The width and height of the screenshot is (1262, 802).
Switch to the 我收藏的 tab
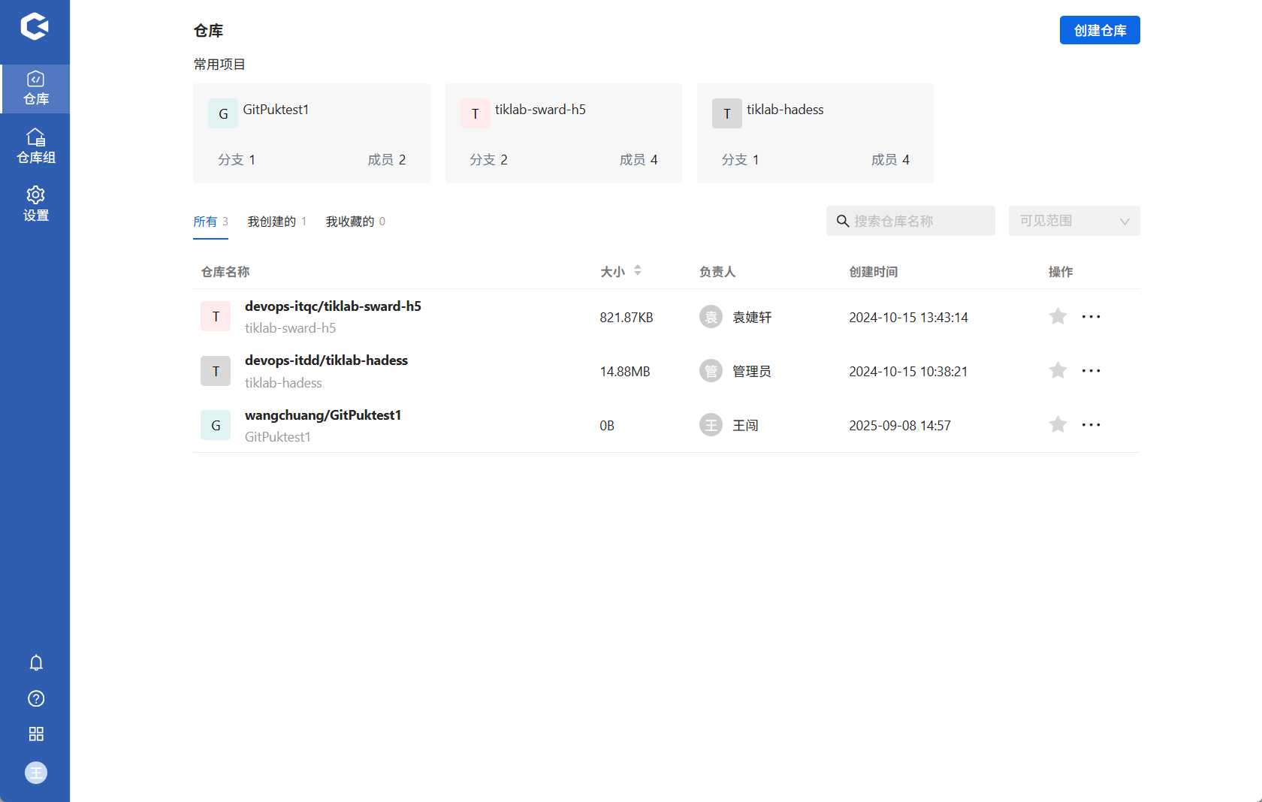tap(355, 222)
